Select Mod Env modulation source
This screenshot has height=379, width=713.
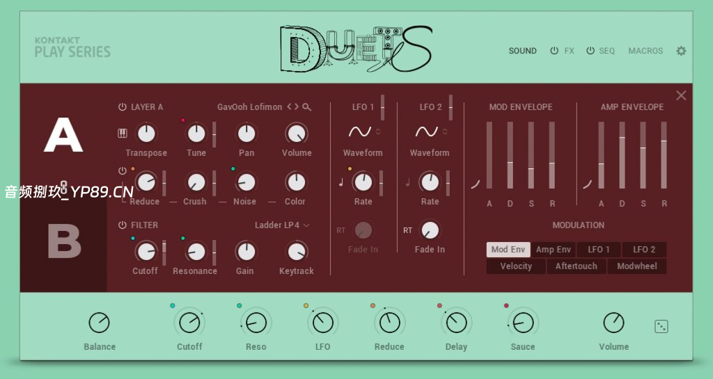coord(508,250)
